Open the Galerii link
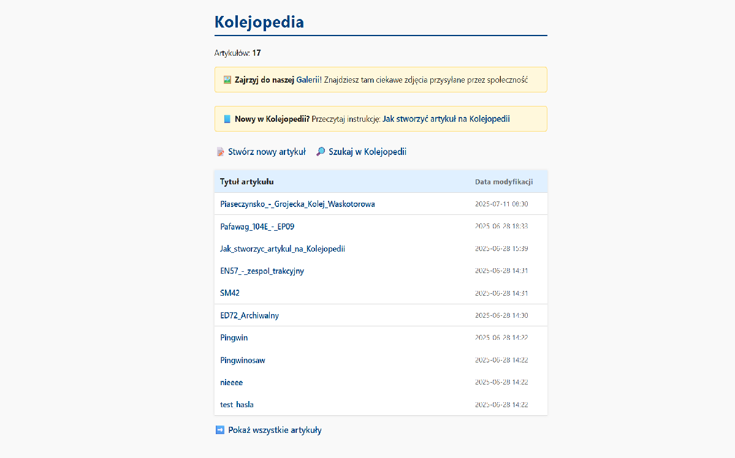 click(x=308, y=80)
